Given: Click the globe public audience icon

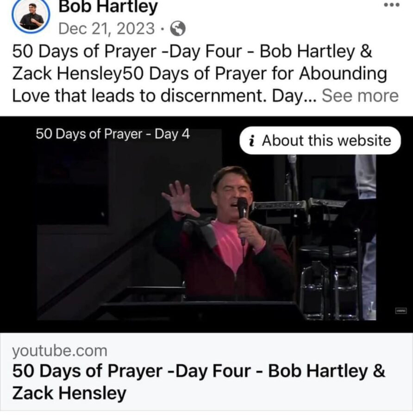Looking at the screenshot, I should tap(177, 28).
